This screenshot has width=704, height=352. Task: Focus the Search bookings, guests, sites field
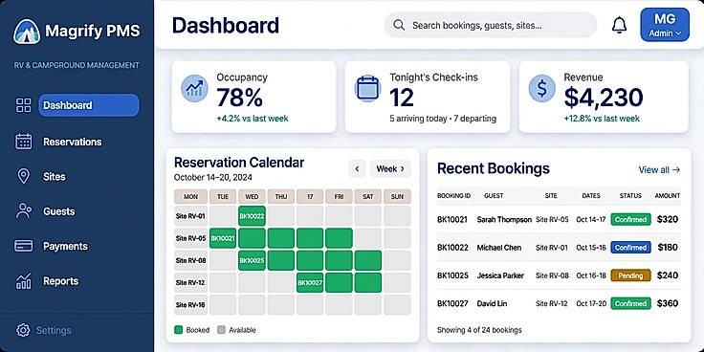pos(491,25)
